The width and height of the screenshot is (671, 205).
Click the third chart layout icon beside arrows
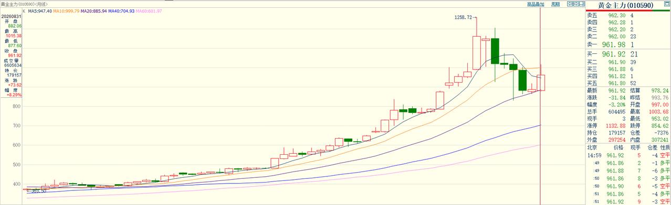coord(582,4)
